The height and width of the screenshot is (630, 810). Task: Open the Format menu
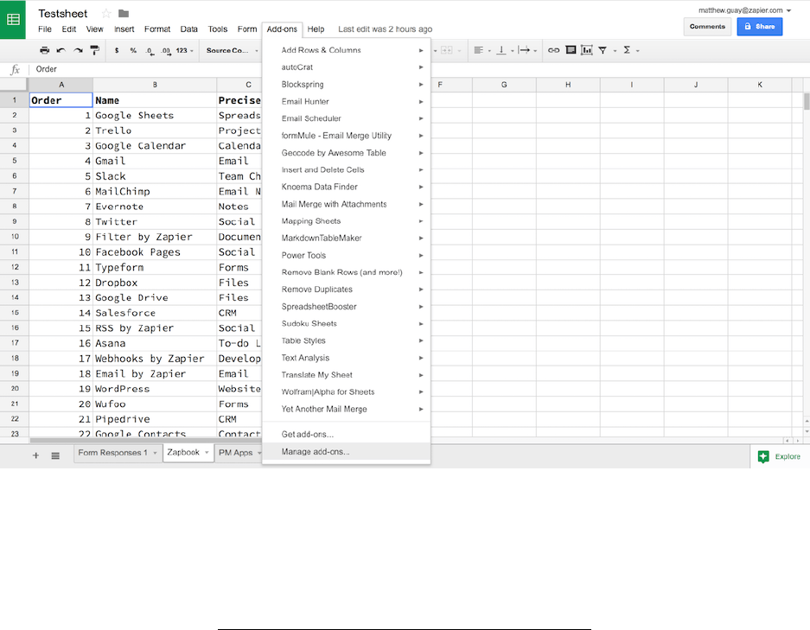[x=157, y=29]
